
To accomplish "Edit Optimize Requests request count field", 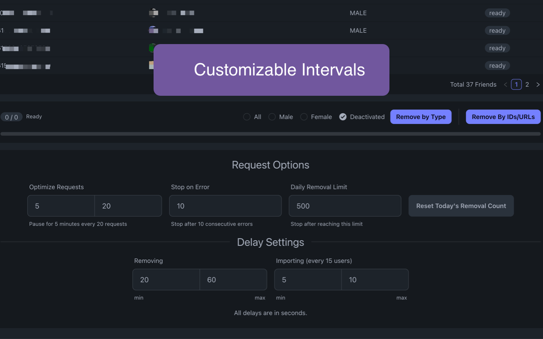I will 128,206.
